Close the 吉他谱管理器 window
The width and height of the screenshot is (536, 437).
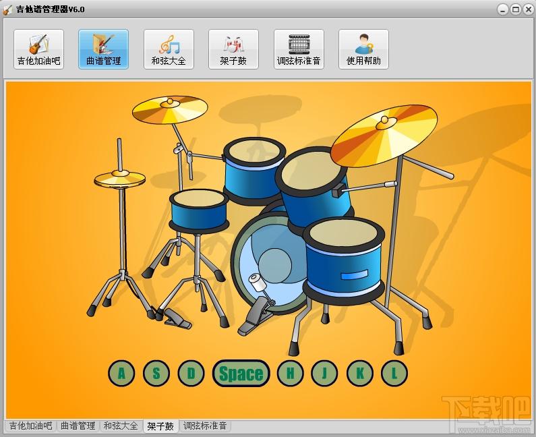pyautogui.click(x=528, y=9)
